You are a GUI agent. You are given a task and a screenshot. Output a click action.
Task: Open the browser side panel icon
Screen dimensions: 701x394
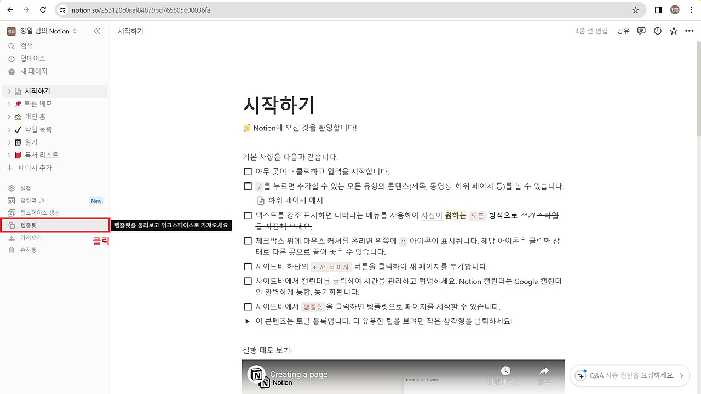tap(658, 10)
